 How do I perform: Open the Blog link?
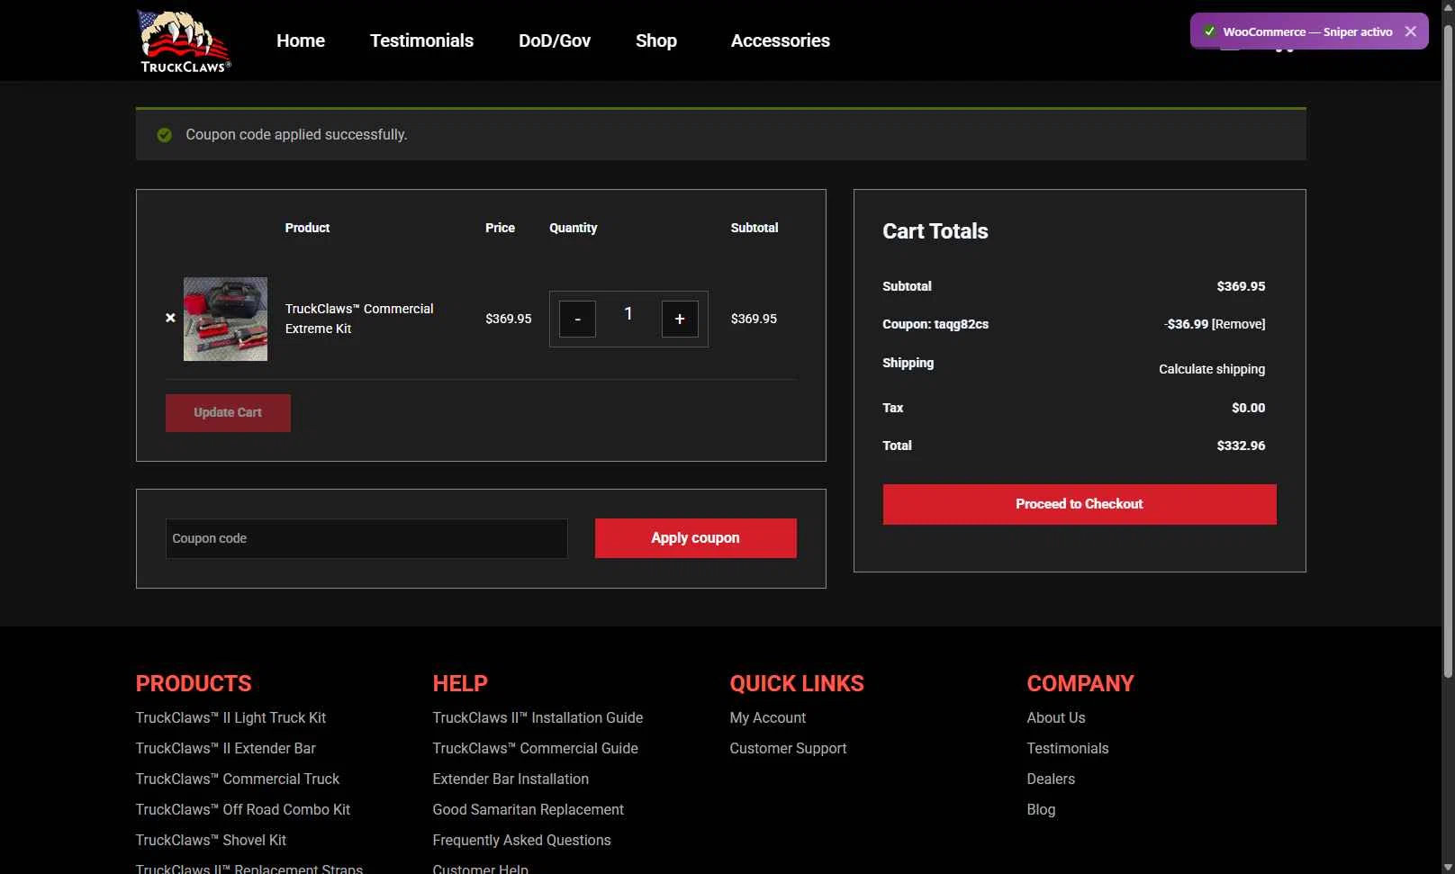[x=1041, y=809]
